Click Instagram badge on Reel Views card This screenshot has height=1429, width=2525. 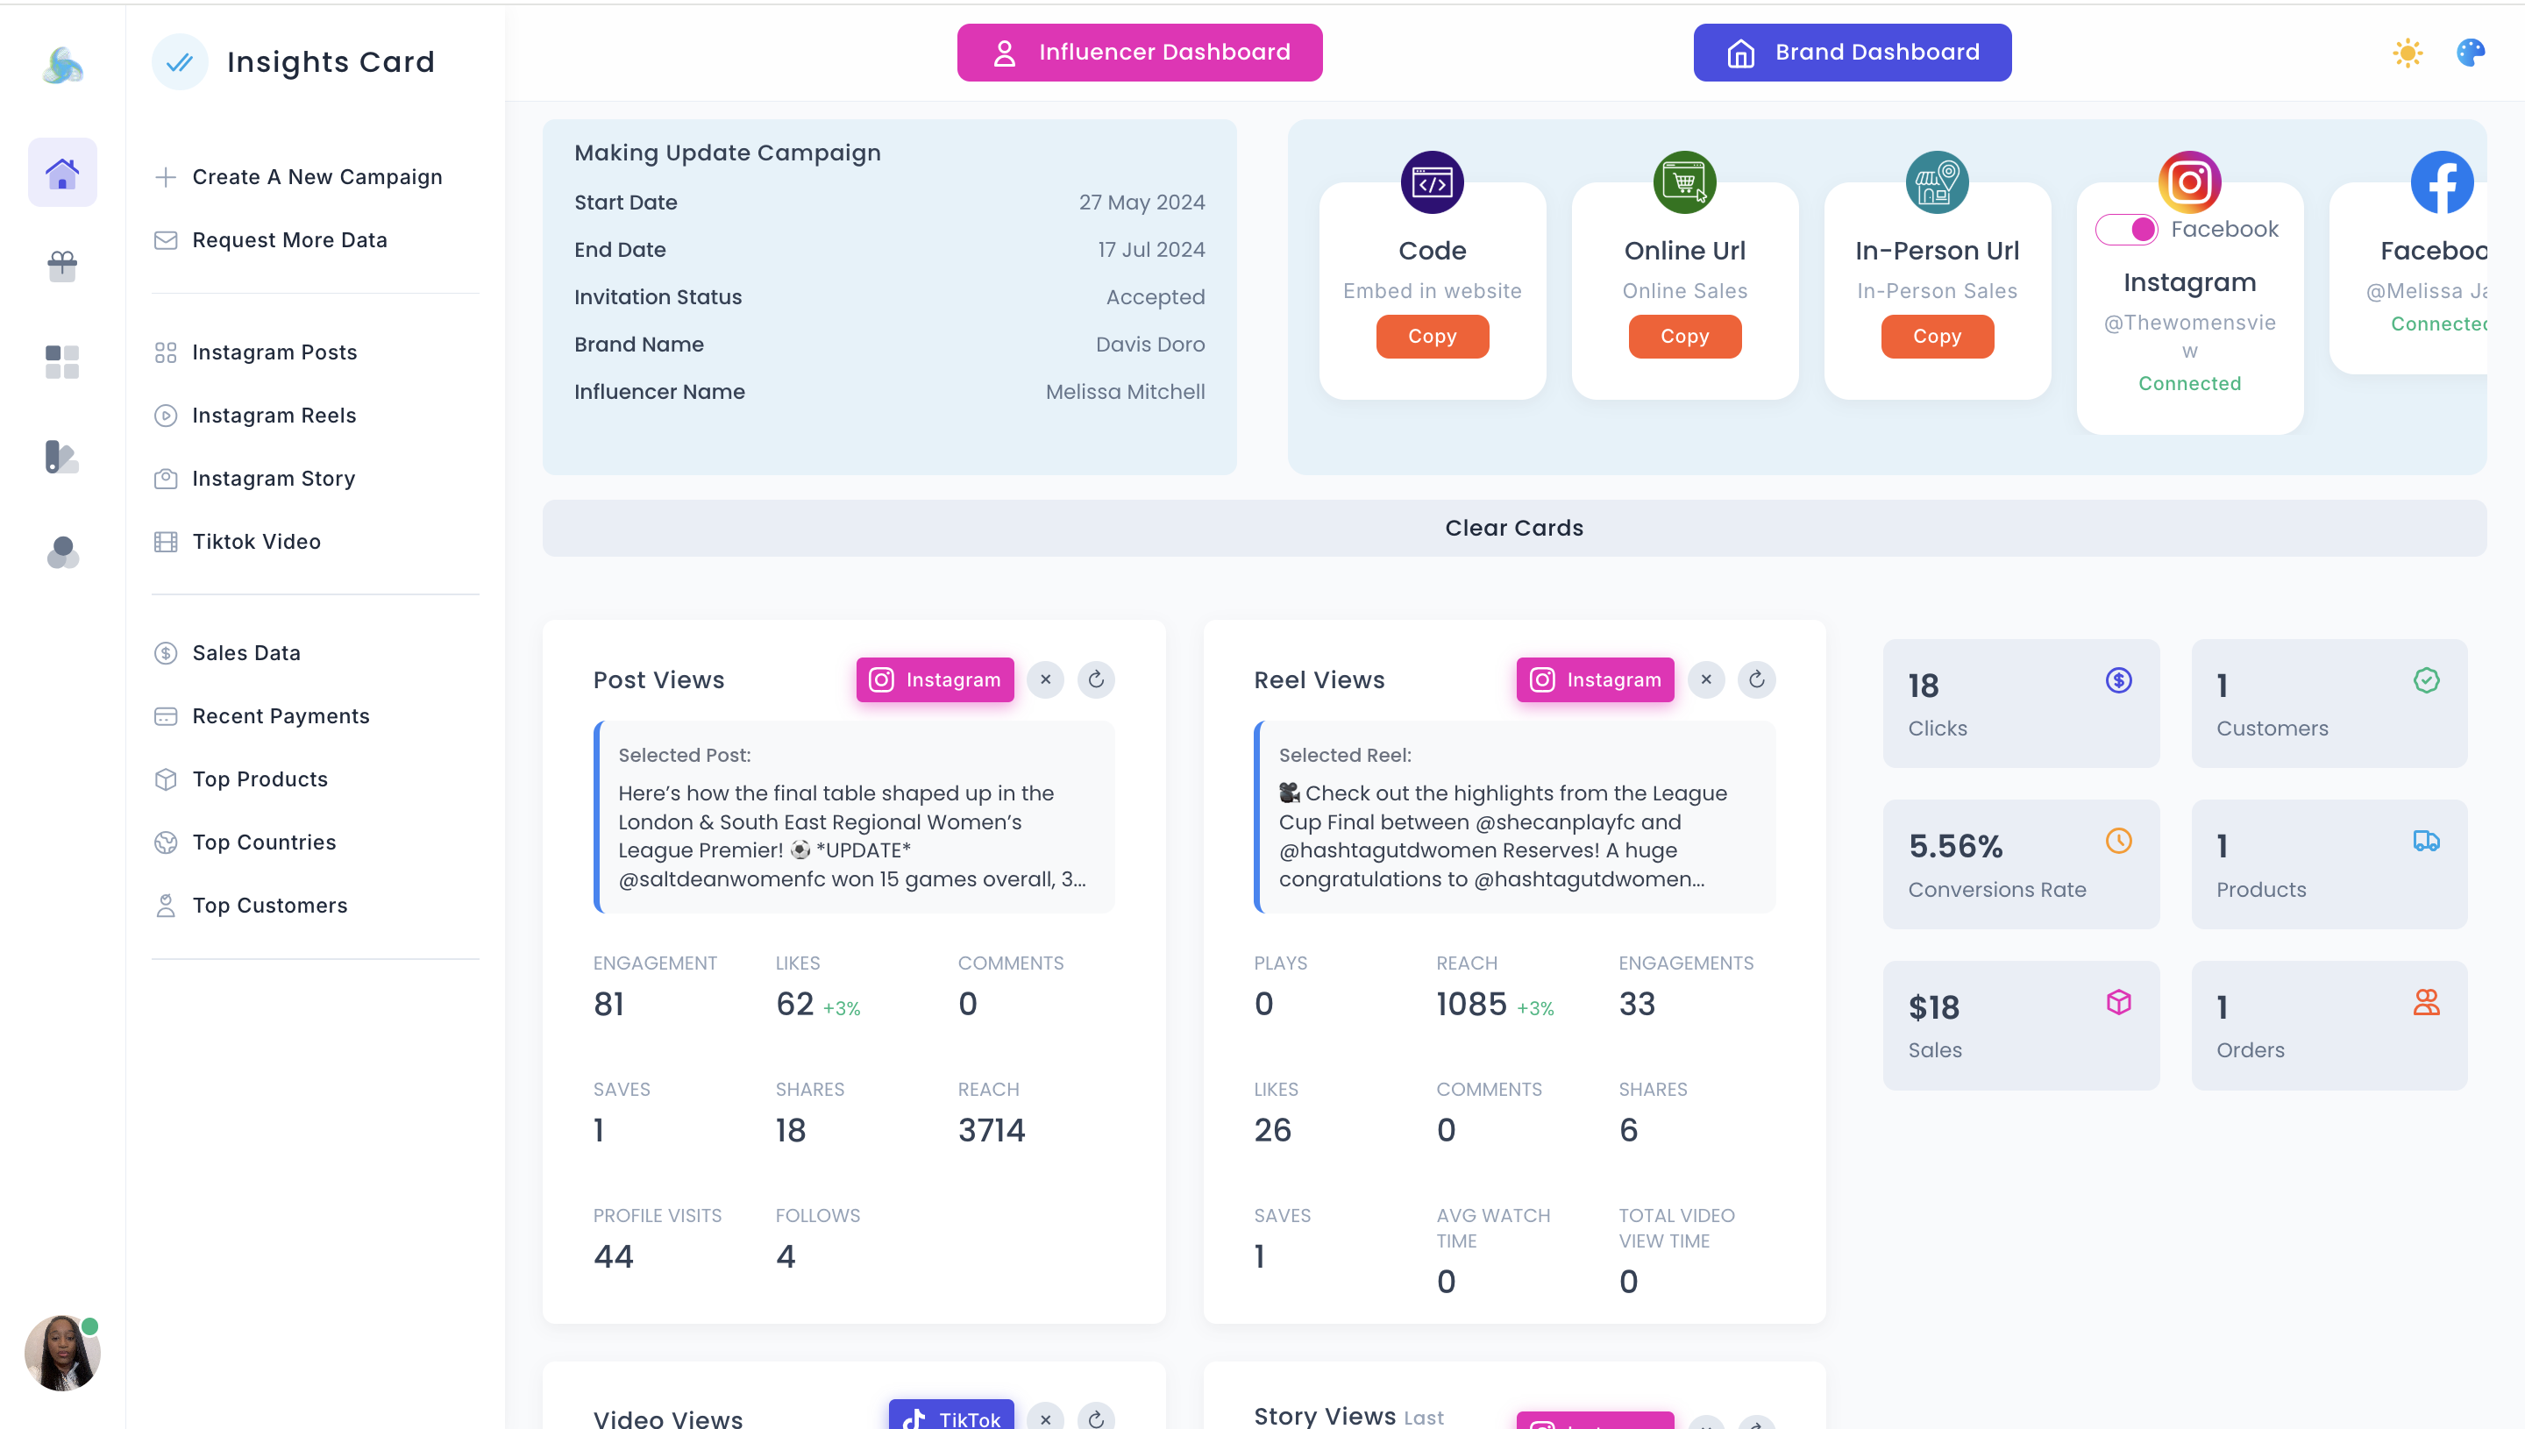pos(1596,680)
